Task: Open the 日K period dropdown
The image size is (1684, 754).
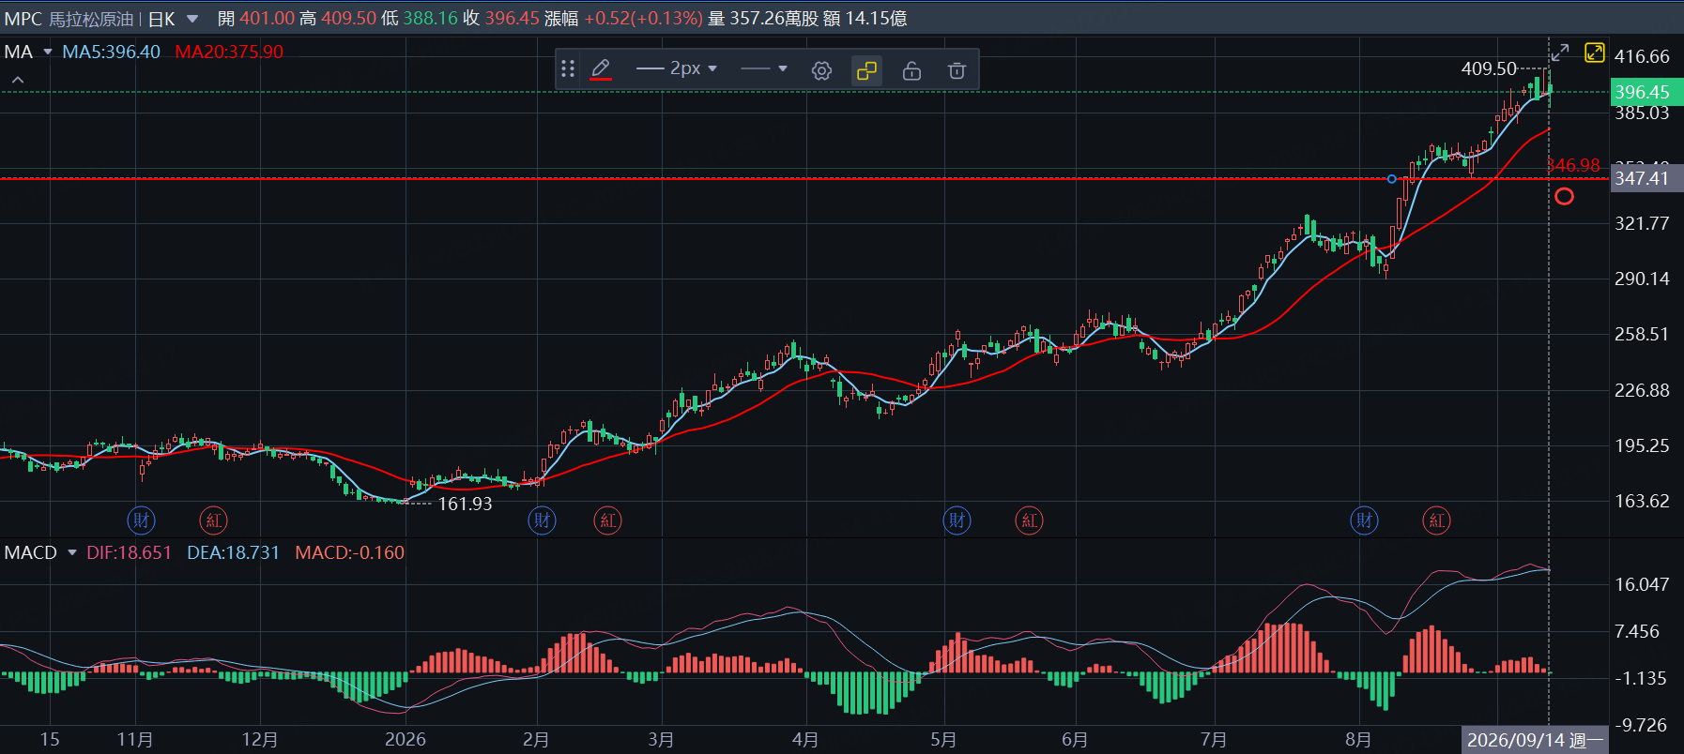Action: click(x=175, y=19)
